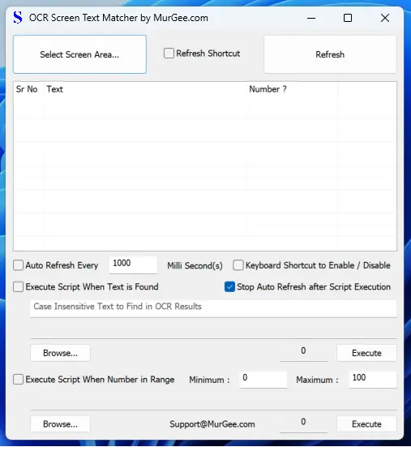Screen dimensions: 411x460
Task: Click the blue S application icon
Action: click(x=18, y=18)
